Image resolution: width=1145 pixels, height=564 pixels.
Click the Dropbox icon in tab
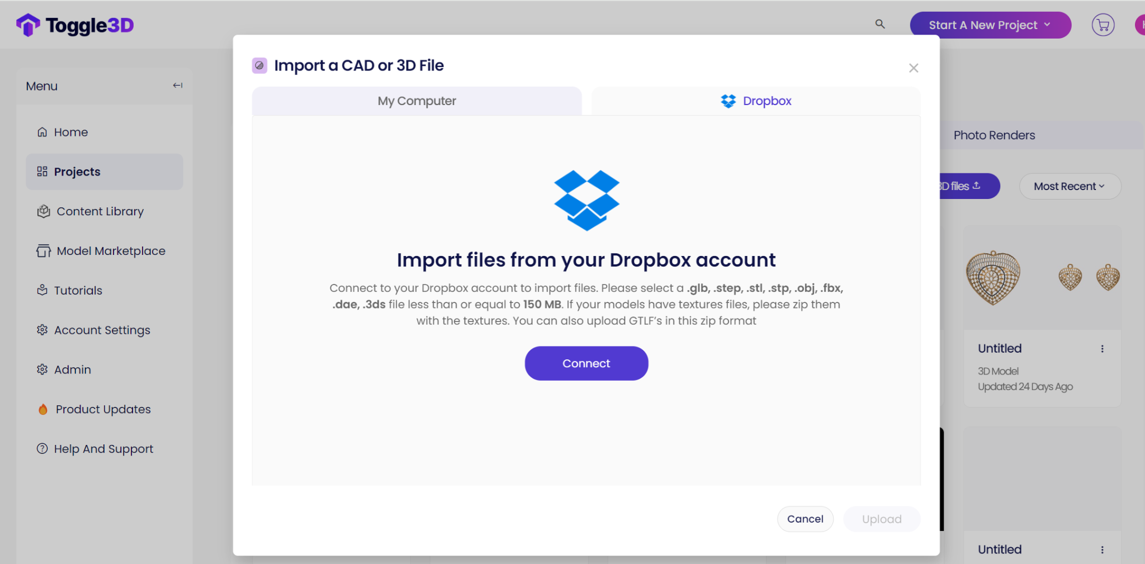728,101
